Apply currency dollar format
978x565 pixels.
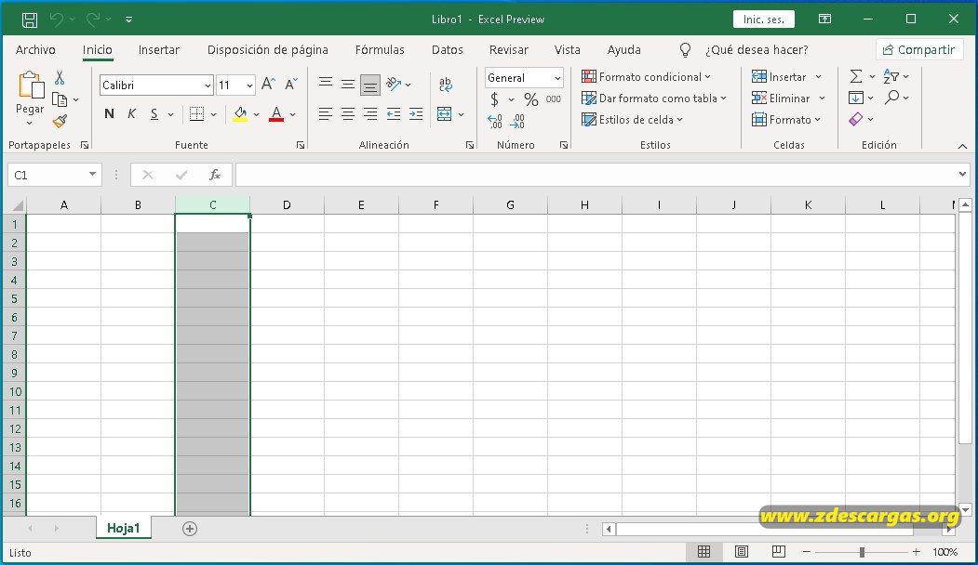[494, 99]
